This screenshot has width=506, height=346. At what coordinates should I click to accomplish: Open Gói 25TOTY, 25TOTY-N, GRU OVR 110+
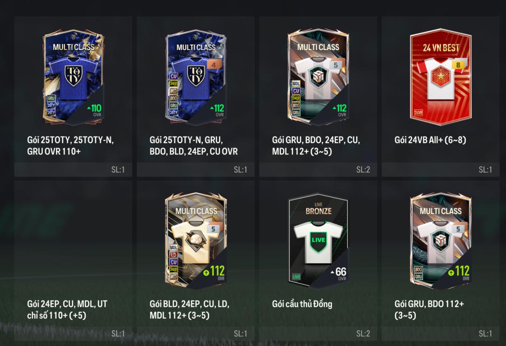click(70, 146)
